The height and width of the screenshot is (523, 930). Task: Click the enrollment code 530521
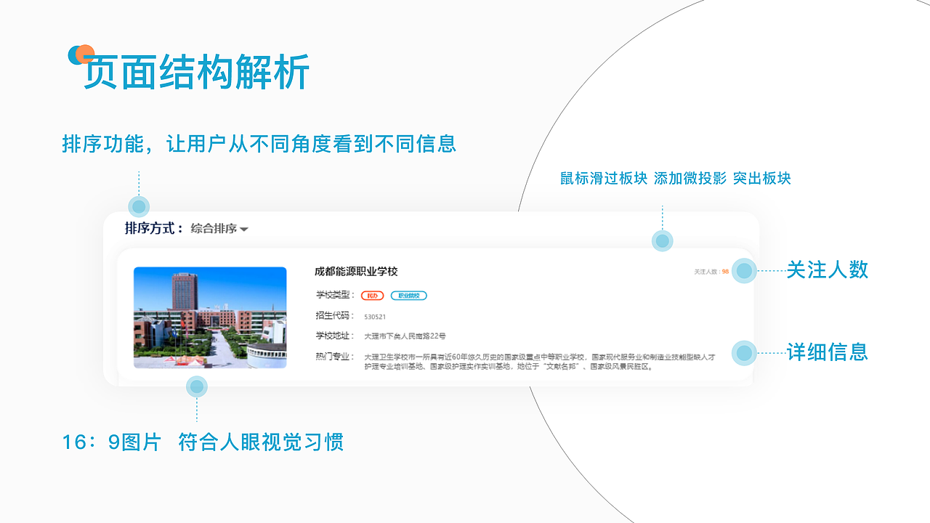point(375,316)
